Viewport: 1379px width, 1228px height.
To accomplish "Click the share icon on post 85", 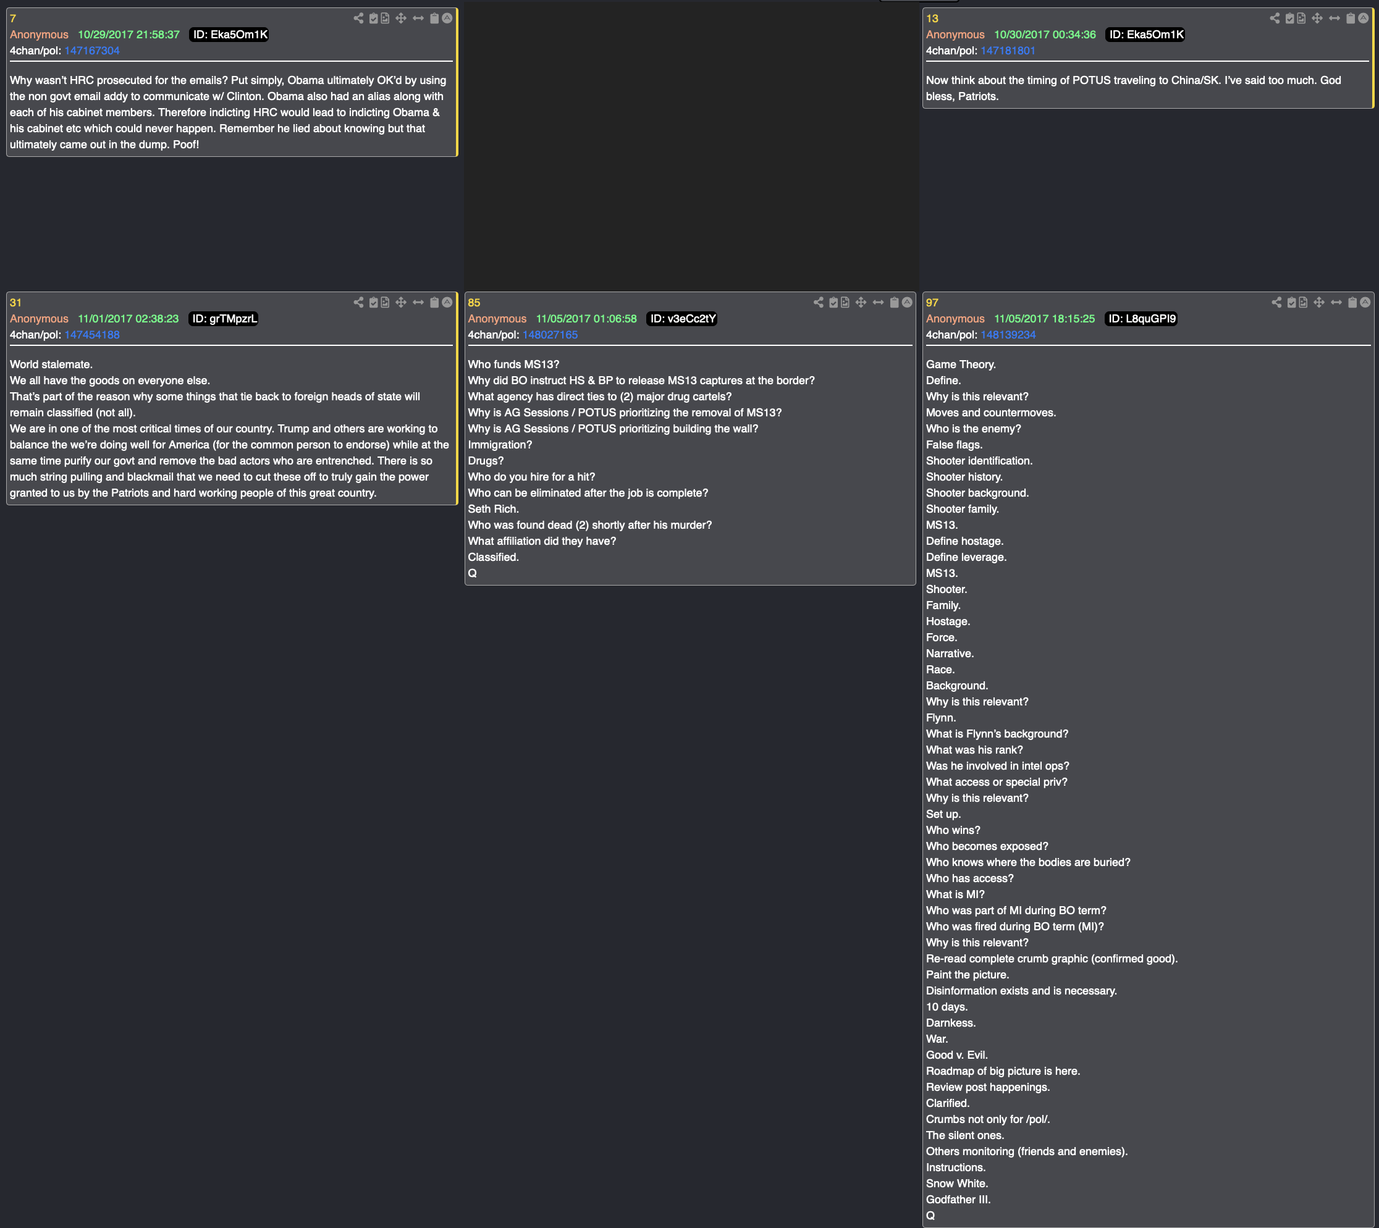I will 818,302.
